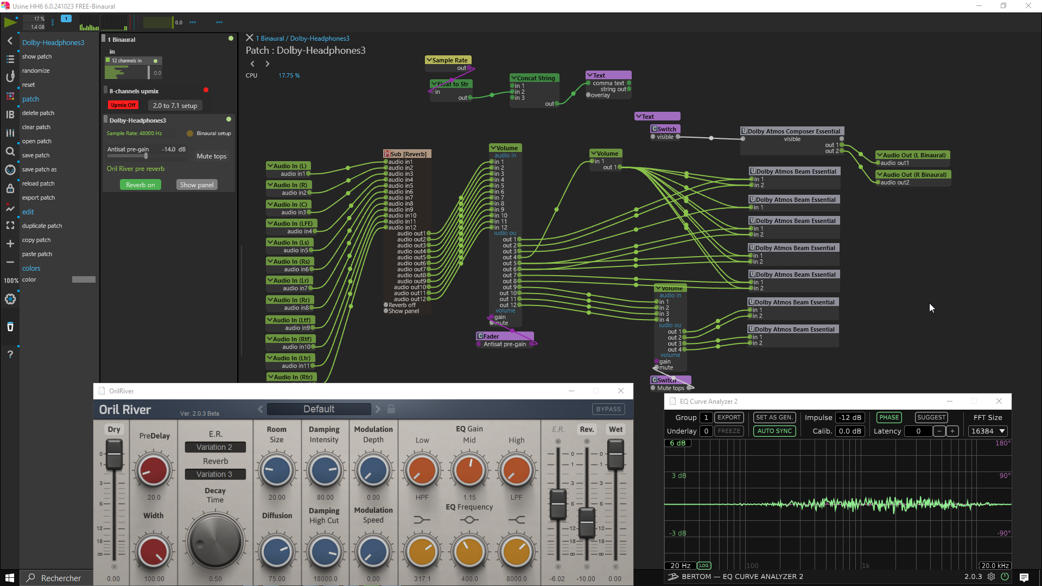Screen dimensions: 1042x586
Task: Collapse the Sample Rate module chevron
Action: [x=429, y=60]
